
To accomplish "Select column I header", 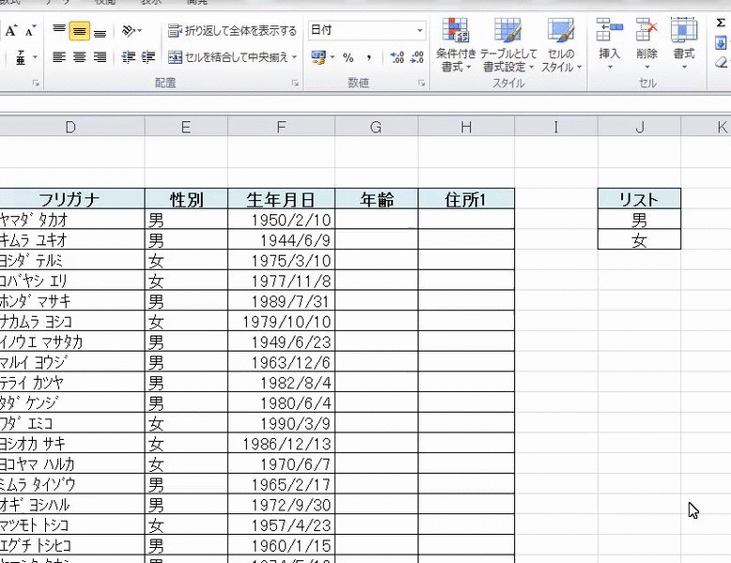I will 555,127.
